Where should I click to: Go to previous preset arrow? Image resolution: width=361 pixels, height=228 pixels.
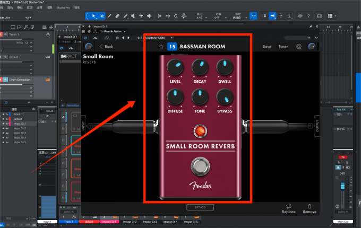(x=123, y=38)
